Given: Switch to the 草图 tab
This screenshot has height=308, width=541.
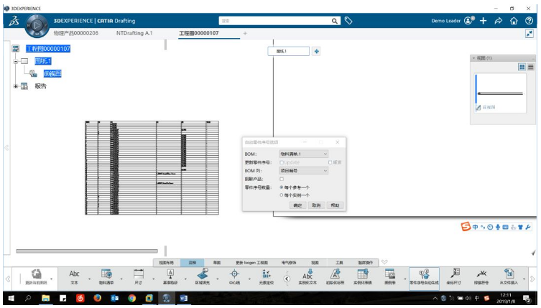Looking at the screenshot, I should coord(217,263).
